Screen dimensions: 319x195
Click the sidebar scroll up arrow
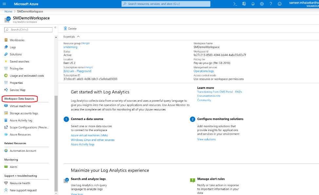tap(56, 37)
